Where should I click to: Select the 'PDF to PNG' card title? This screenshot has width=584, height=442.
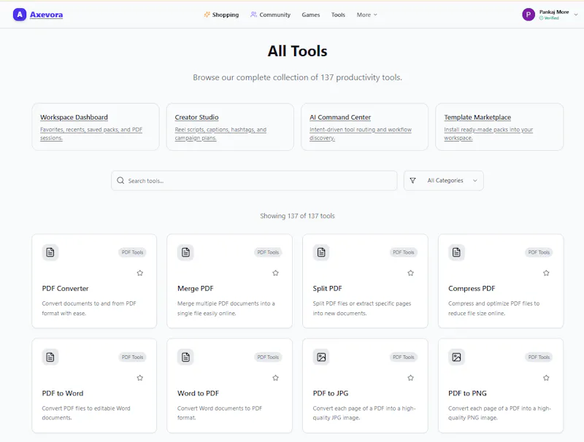click(x=467, y=393)
